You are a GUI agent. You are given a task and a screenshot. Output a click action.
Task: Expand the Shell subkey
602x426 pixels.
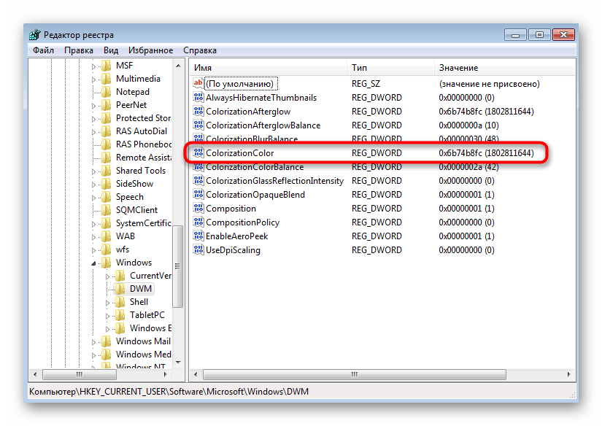click(x=107, y=303)
